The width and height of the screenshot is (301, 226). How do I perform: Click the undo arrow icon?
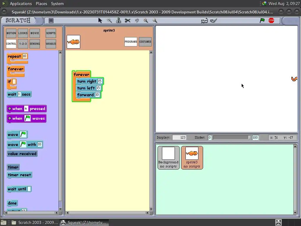point(137,21)
